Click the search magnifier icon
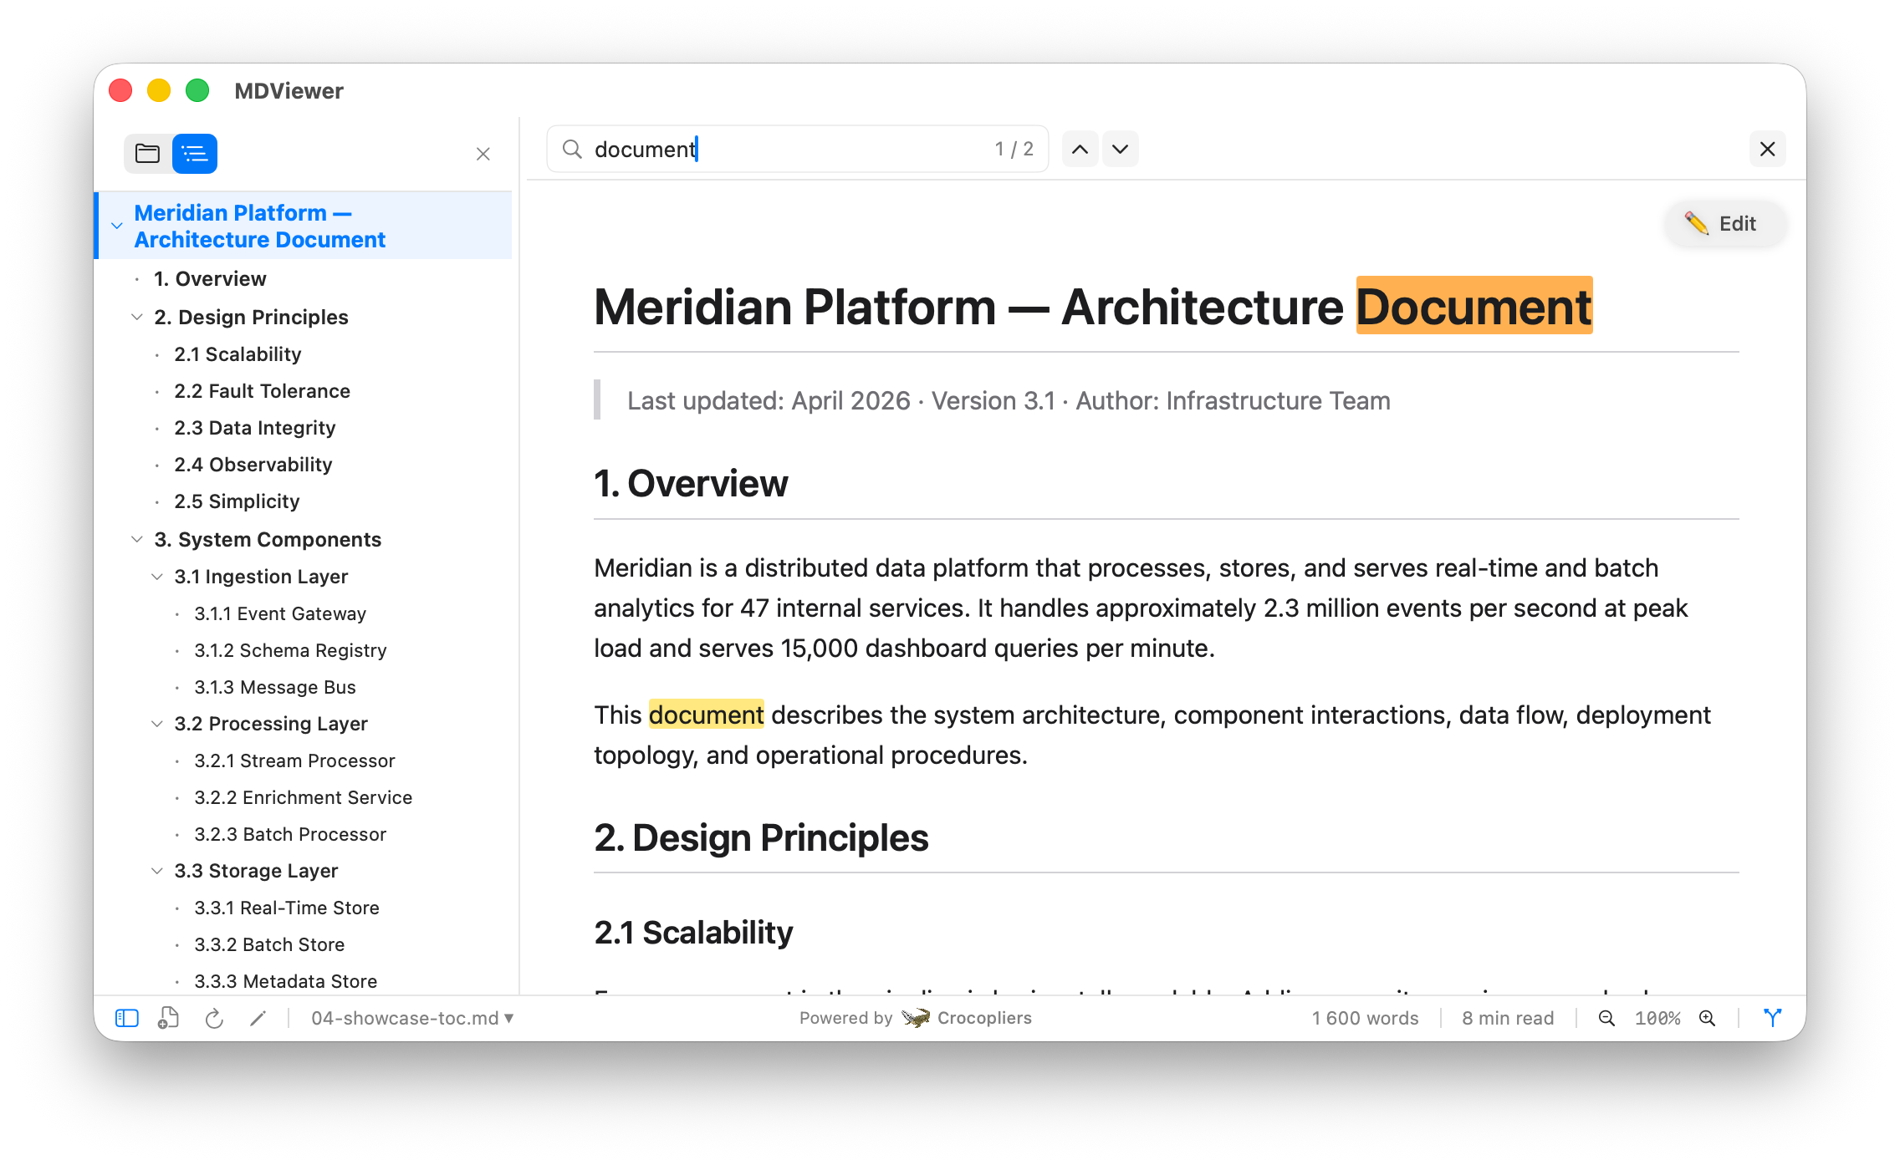This screenshot has width=1900, height=1165. (x=572, y=149)
